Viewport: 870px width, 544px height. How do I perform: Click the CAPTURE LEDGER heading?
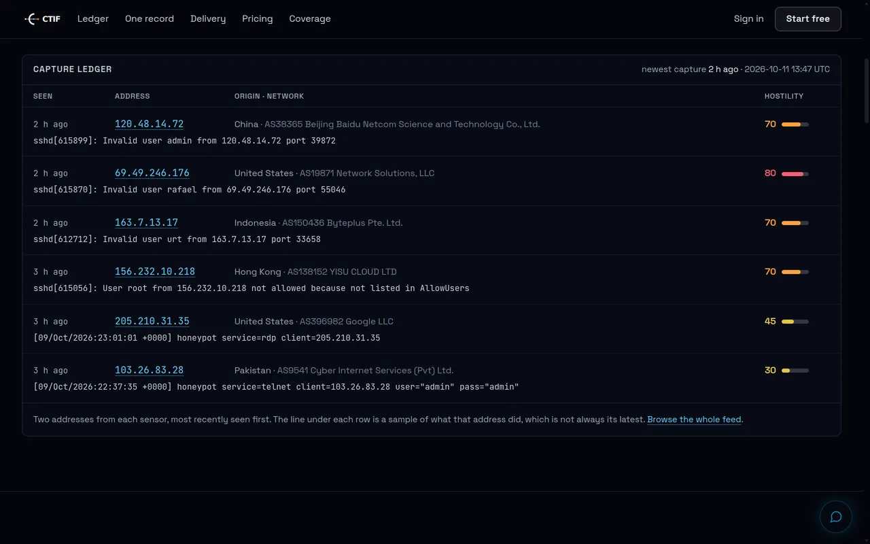[x=73, y=69]
